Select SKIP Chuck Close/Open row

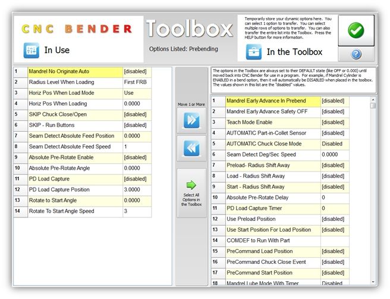tap(82, 114)
